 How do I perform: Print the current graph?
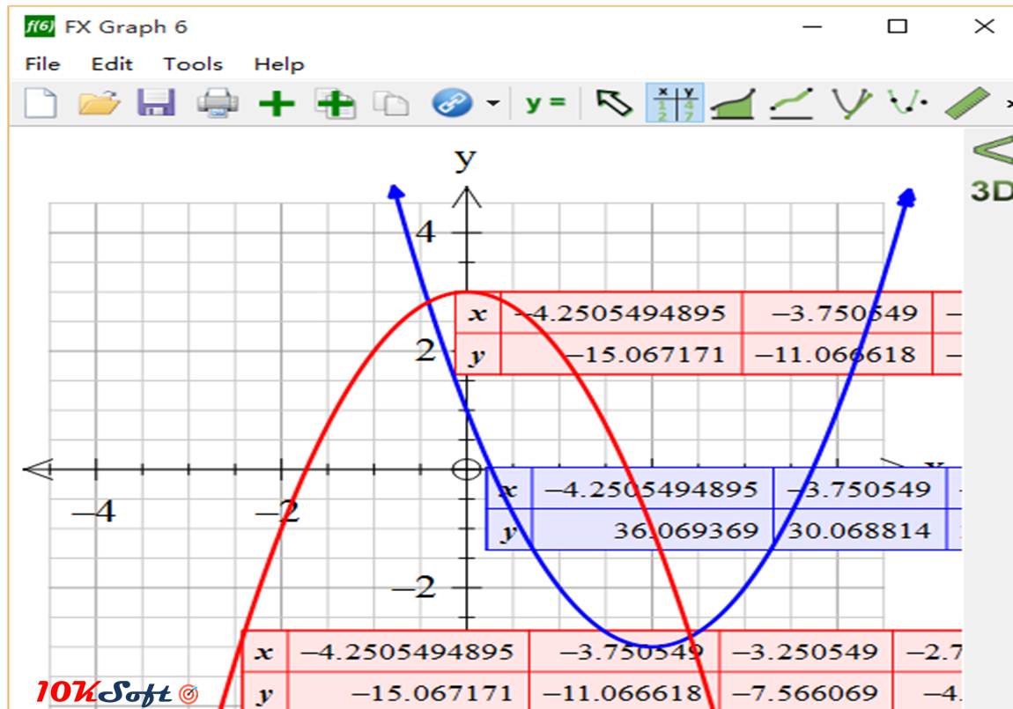pyautogui.click(x=217, y=103)
